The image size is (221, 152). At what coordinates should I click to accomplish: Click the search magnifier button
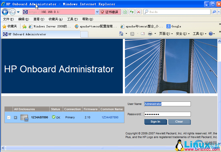214,12
